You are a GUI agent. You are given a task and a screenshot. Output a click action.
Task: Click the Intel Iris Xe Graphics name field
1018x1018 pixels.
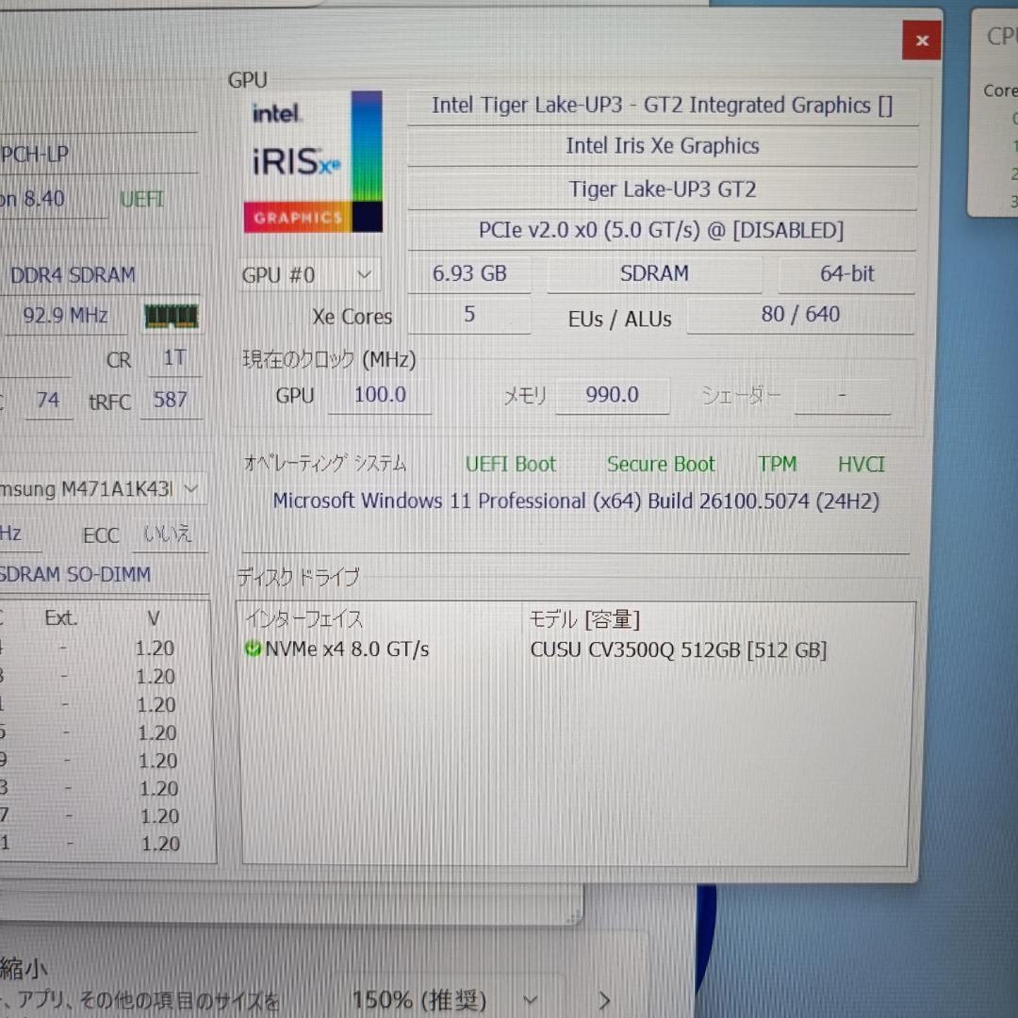(x=663, y=146)
